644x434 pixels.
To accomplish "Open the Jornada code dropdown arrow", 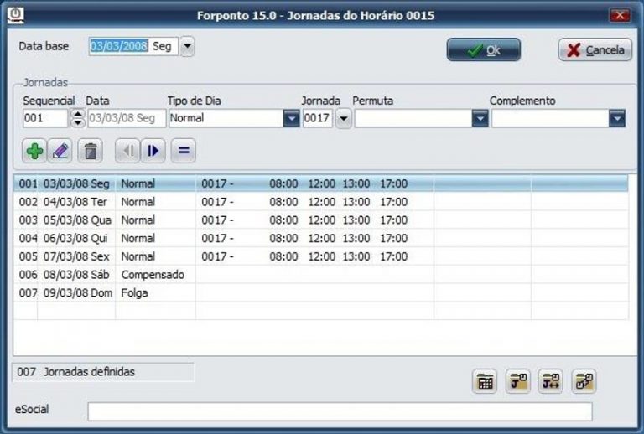I will pos(343,119).
